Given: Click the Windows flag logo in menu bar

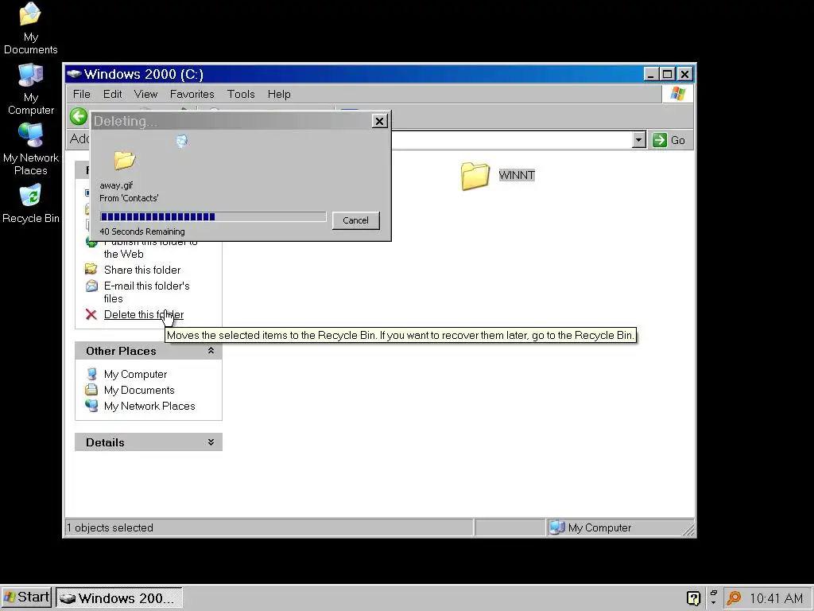Looking at the screenshot, I should [677, 94].
